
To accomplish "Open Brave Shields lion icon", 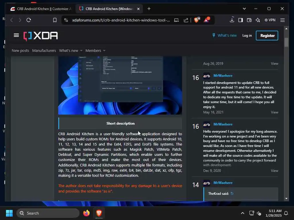I will 197,20.
